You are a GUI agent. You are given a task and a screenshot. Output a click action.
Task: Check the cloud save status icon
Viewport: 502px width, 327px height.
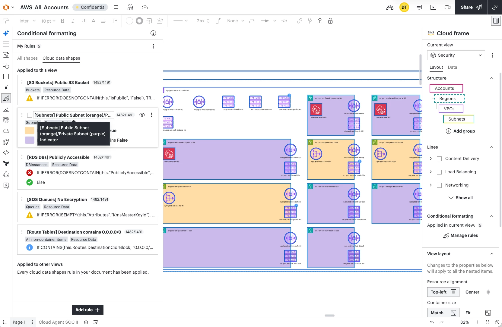pos(145,7)
